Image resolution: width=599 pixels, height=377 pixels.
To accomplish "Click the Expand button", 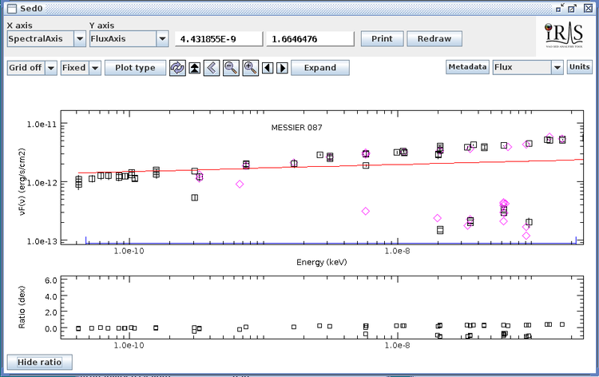I will point(320,68).
